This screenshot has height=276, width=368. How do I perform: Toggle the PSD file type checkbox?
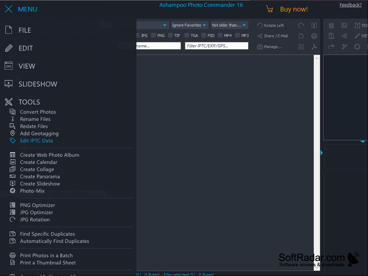(204, 36)
